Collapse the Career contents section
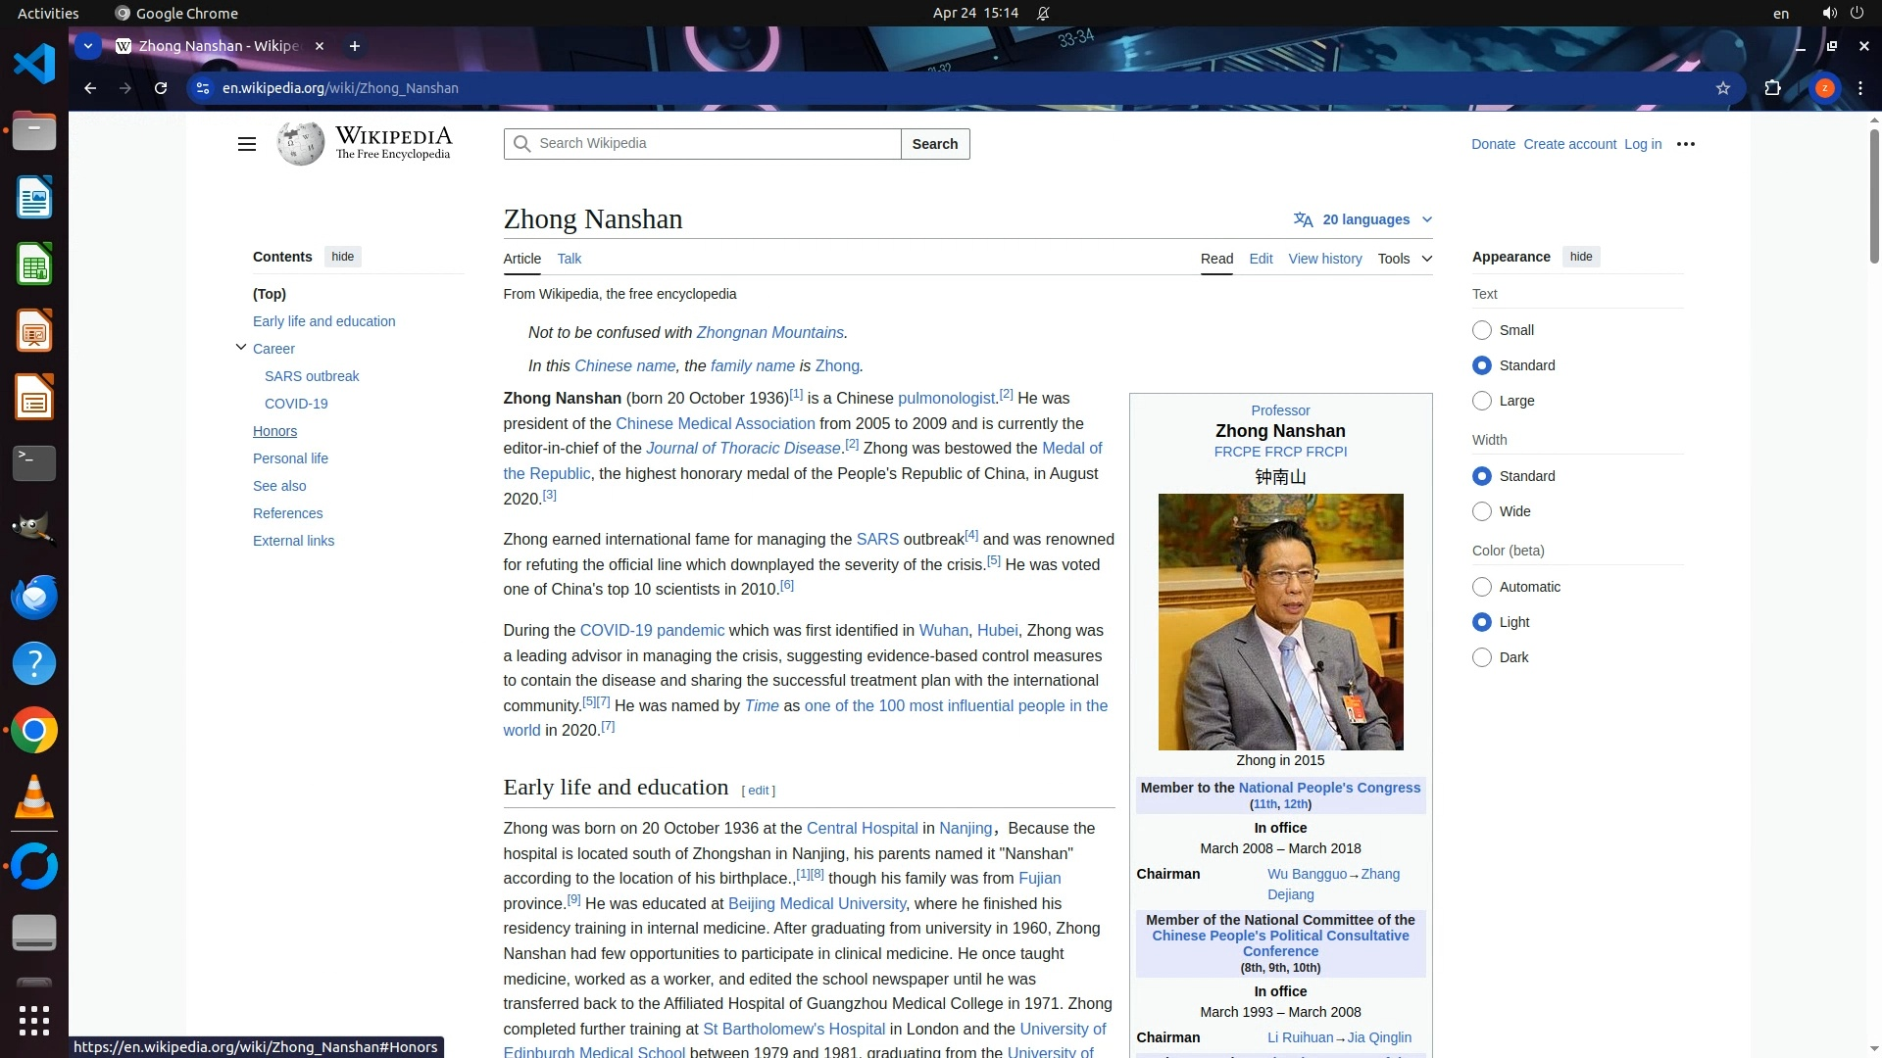This screenshot has width=1882, height=1058. coord(241,347)
